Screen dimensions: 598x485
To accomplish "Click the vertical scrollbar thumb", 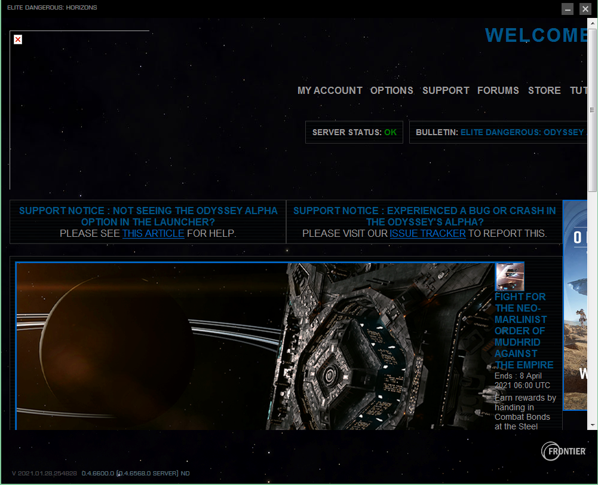I will (592, 110).
